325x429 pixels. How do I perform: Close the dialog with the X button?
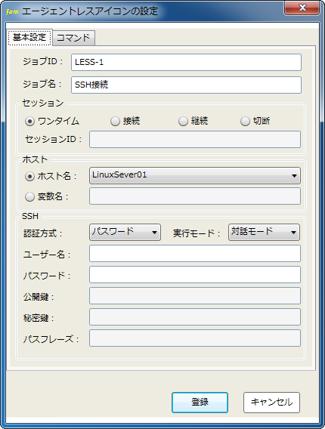click(302, 8)
